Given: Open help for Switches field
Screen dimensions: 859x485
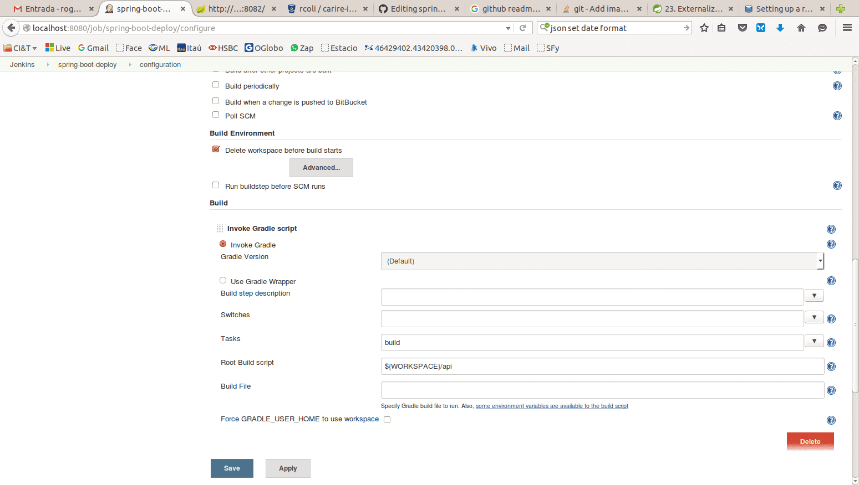Looking at the screenshot, I should pos(831,319).
